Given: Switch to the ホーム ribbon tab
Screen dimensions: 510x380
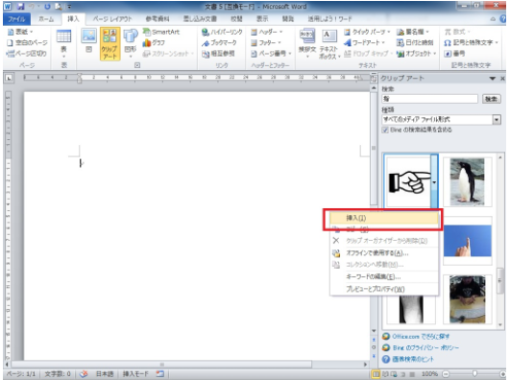Looking at the screenshot, I should (x=46, y=19).
